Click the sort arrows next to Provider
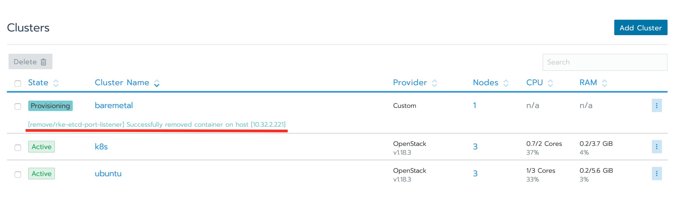Screen dimensions: 675x214 [434, 83]
